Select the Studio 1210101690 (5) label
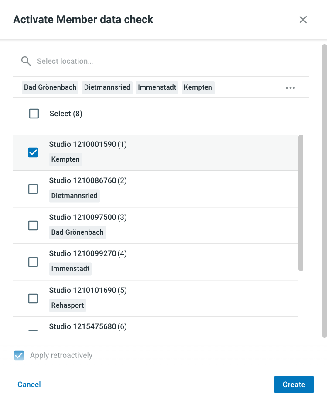Screen dimensions: 327x402 [x=88, y=290]
